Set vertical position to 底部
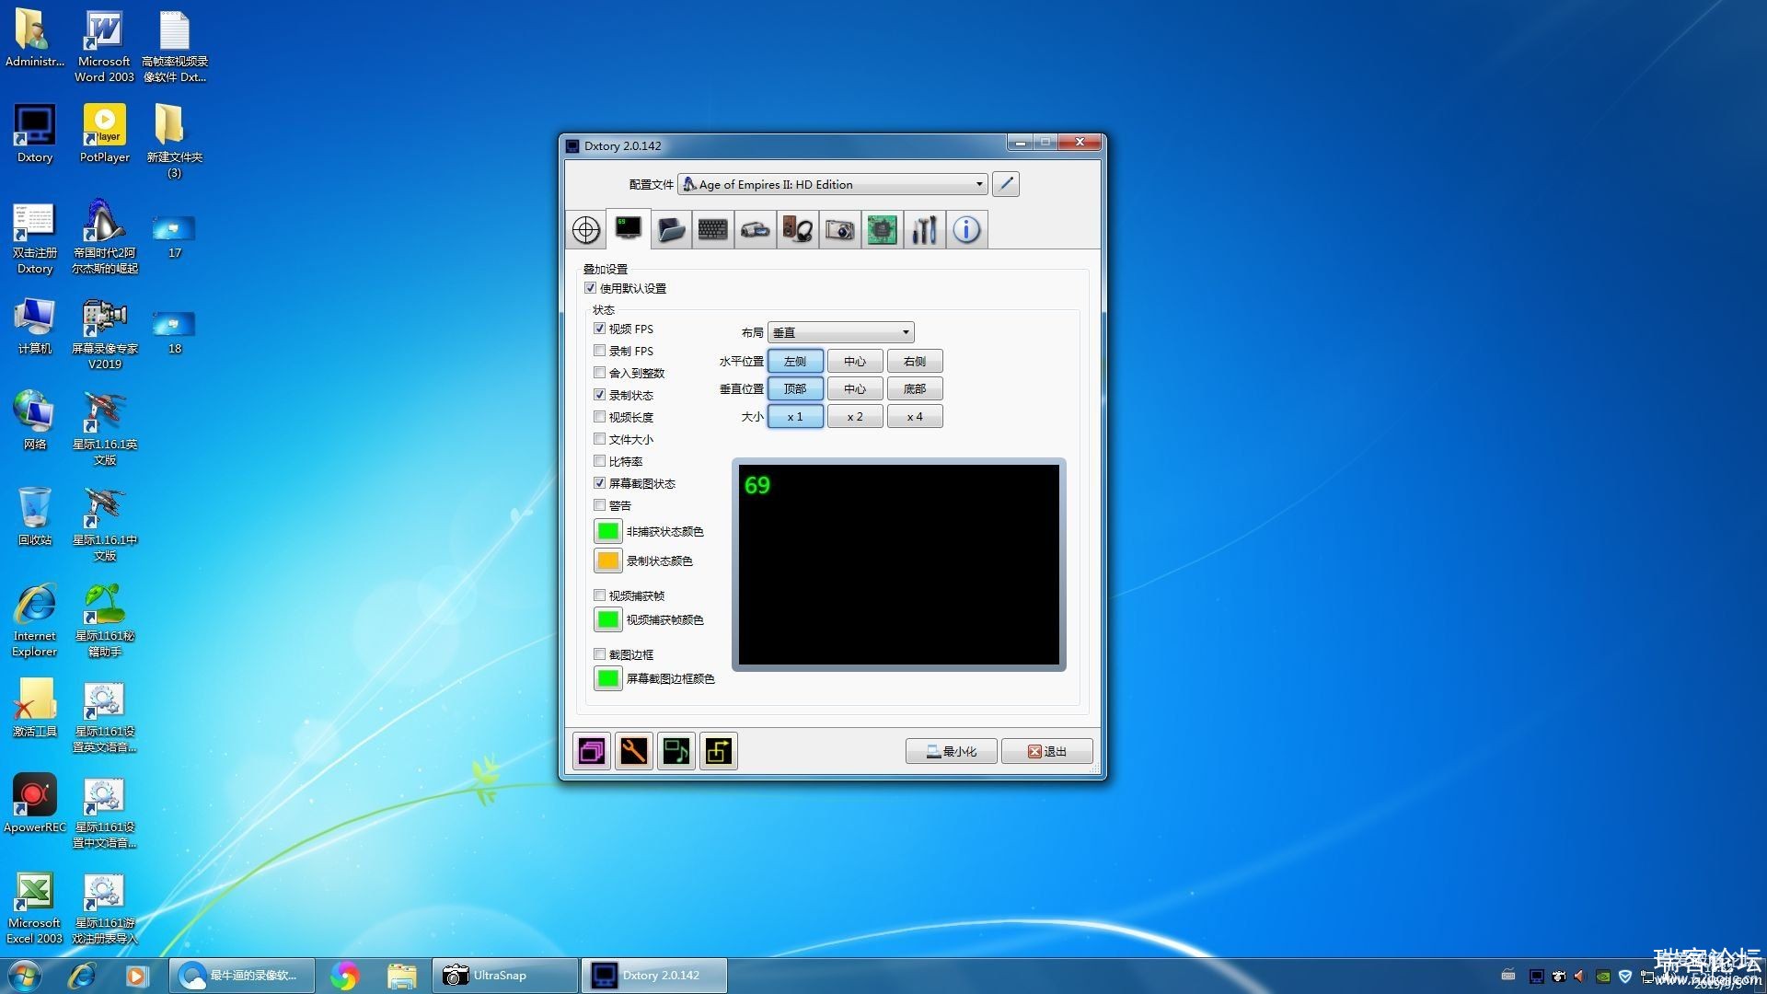 click(x=915, y=388)
